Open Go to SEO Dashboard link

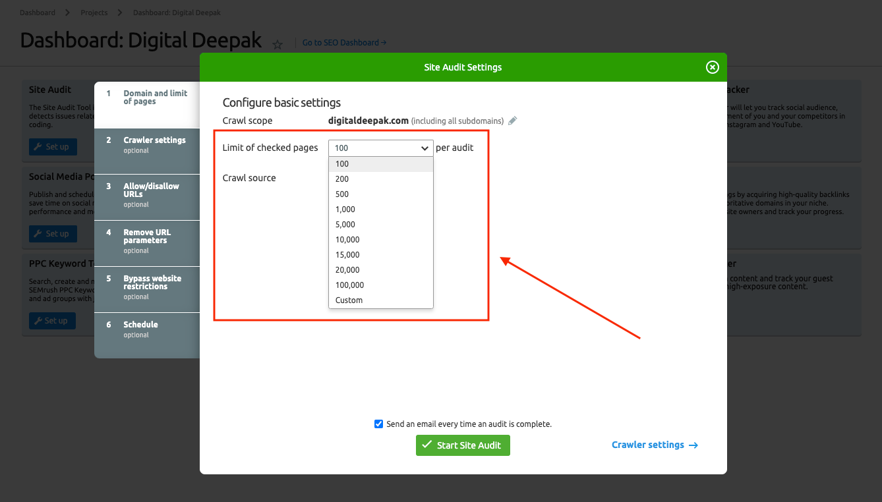[x=343, y=42]
